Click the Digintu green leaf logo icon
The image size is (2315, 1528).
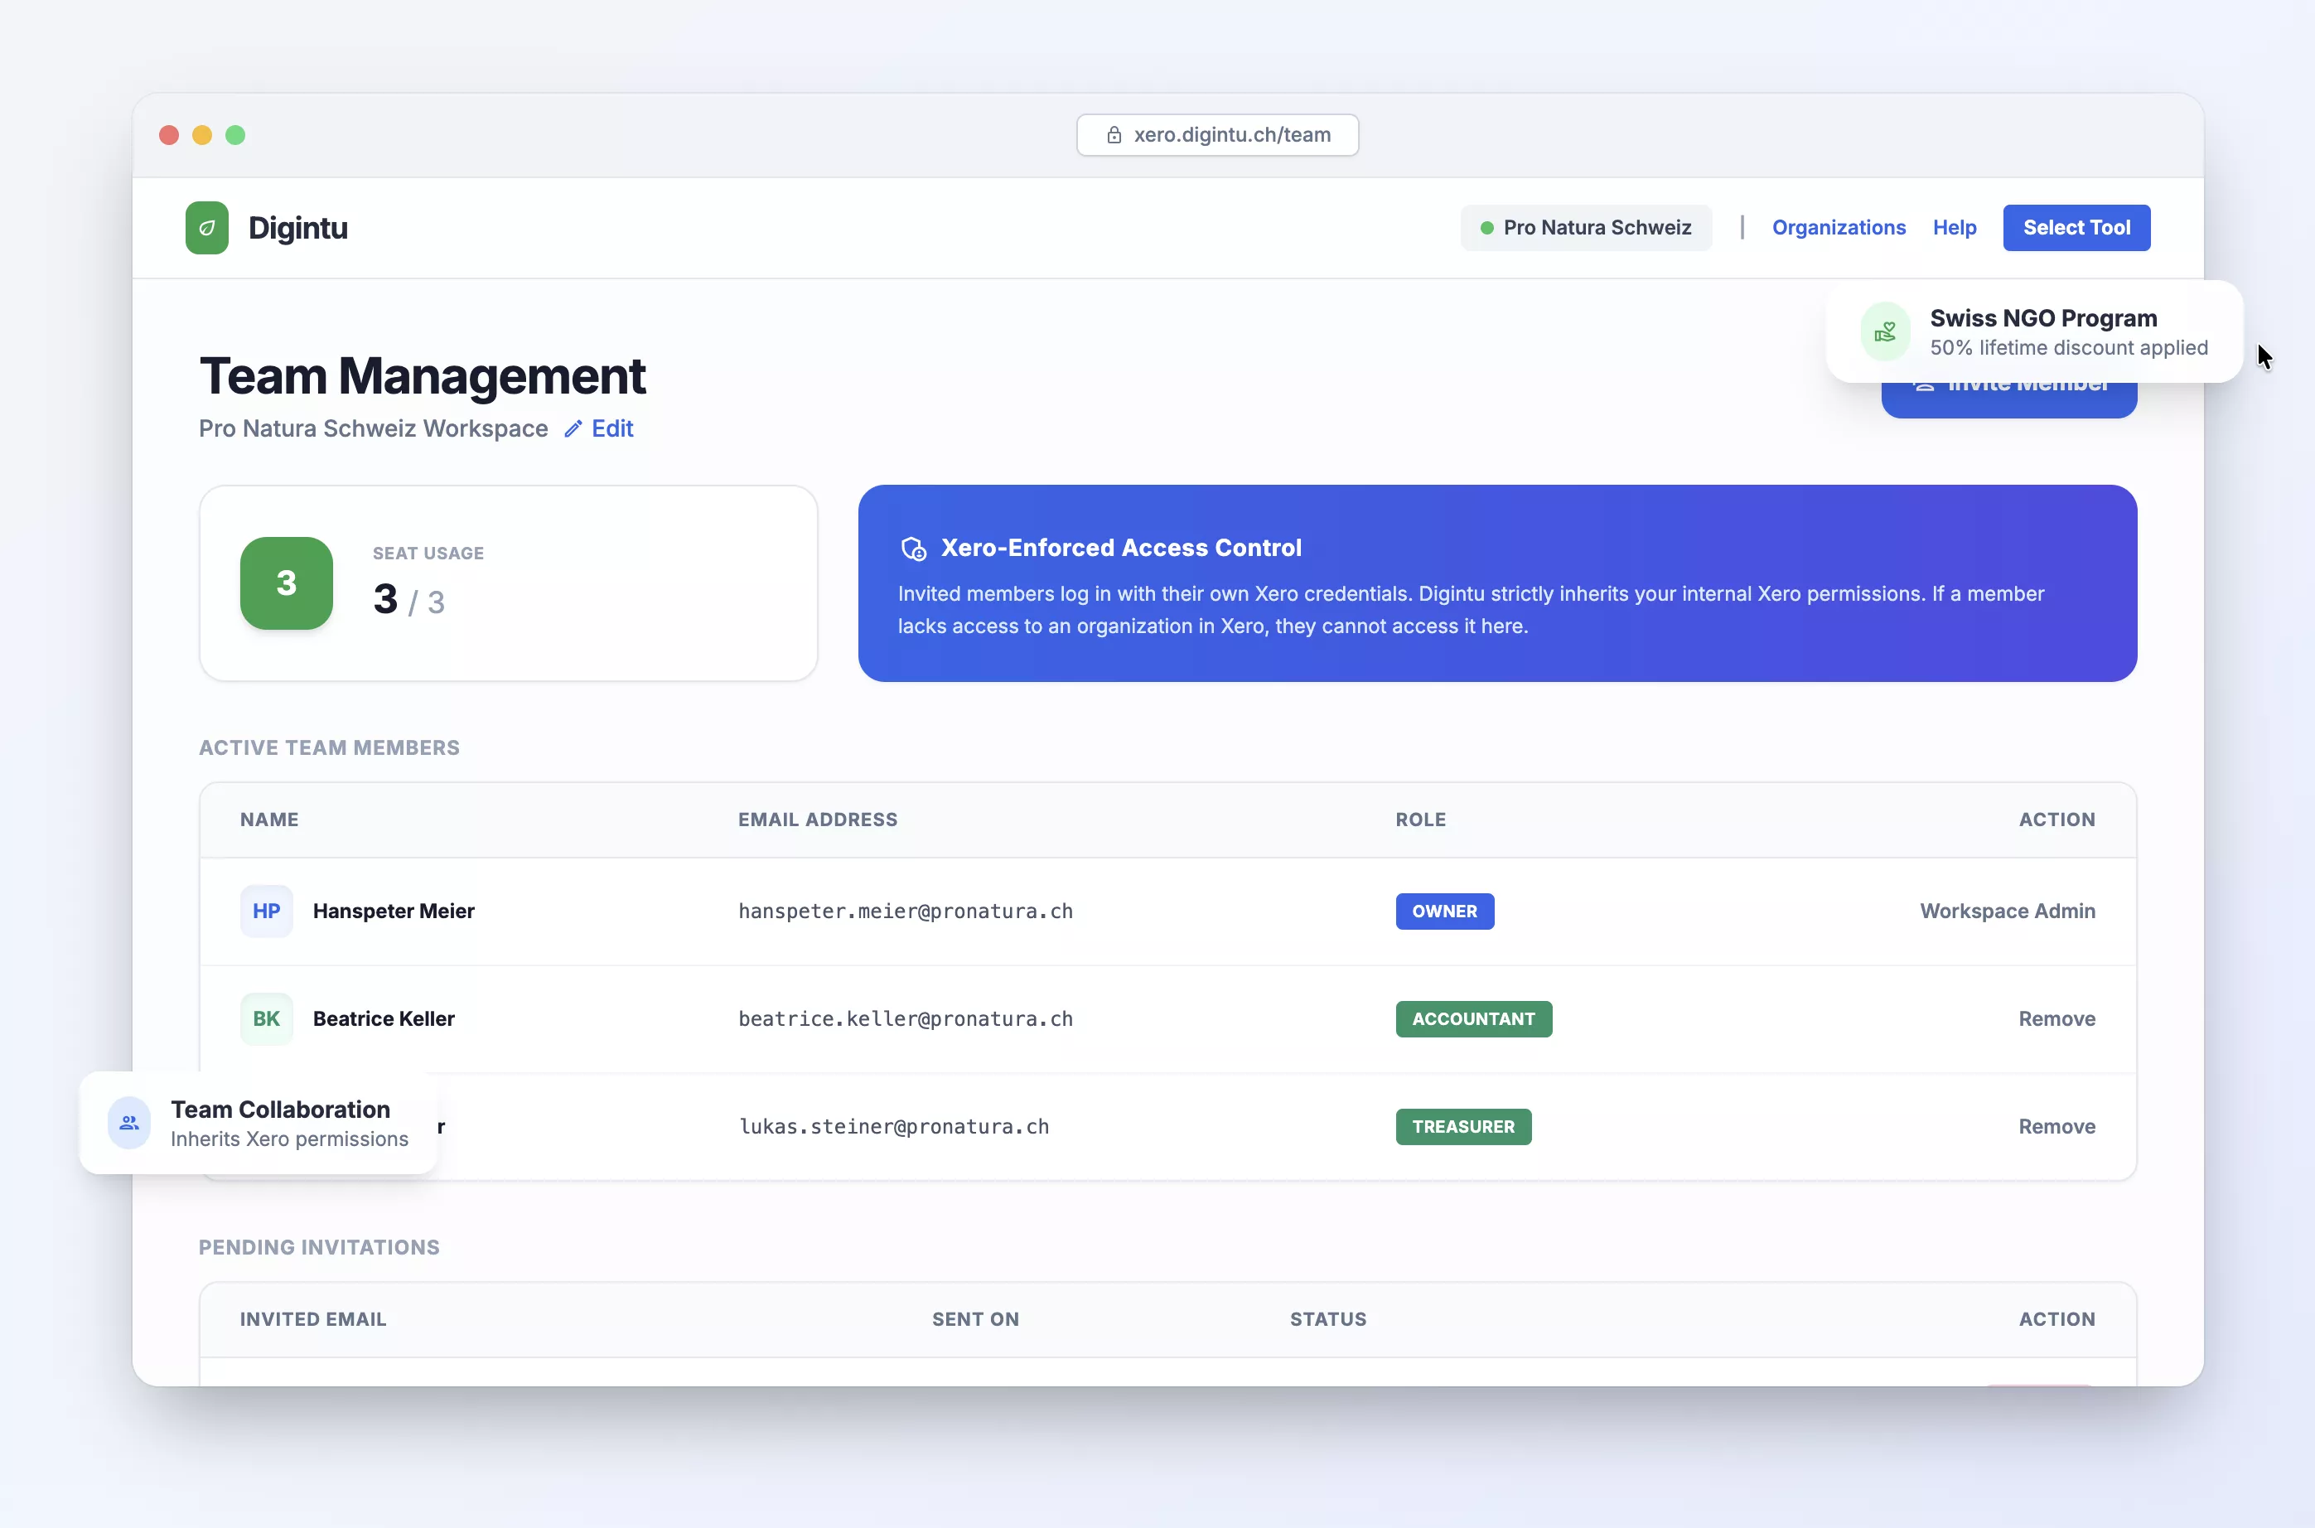(206, 227)
